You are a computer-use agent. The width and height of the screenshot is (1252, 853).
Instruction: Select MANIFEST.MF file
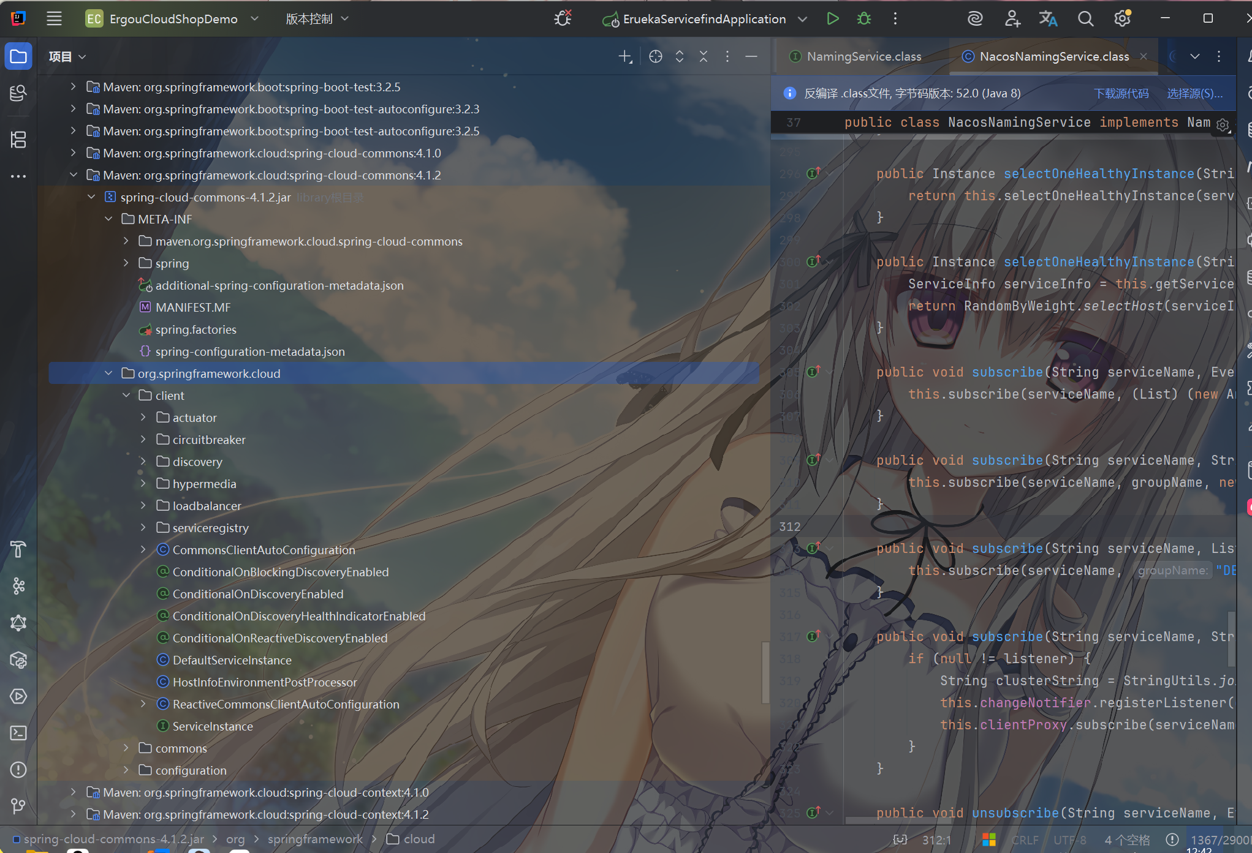click(193, 307)
